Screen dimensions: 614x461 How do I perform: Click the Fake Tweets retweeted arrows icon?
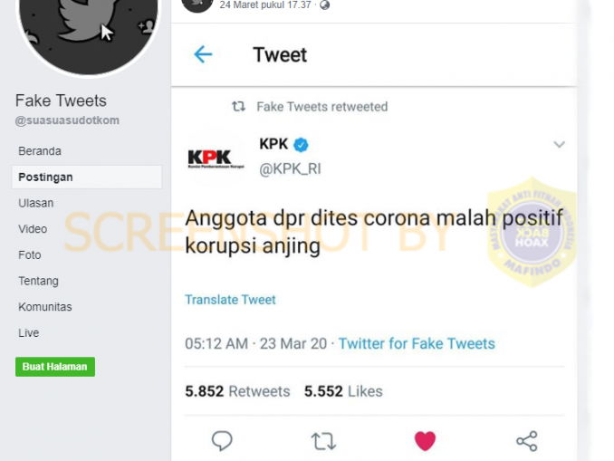tap(238, 106)
